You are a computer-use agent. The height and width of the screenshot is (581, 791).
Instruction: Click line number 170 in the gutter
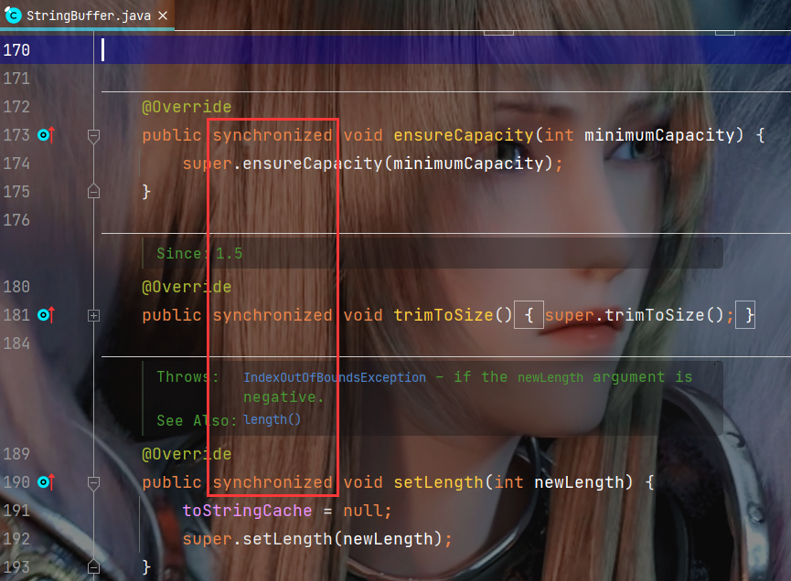[16, 50]
